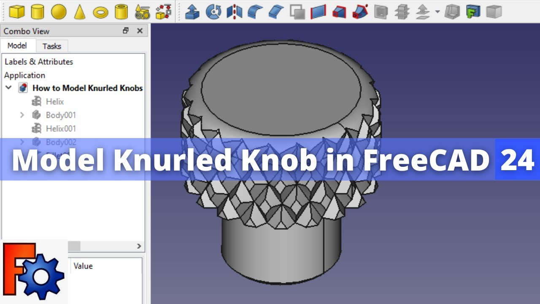Click the Value column header
This screenshot has width=540, height=304.
(83, 266)
